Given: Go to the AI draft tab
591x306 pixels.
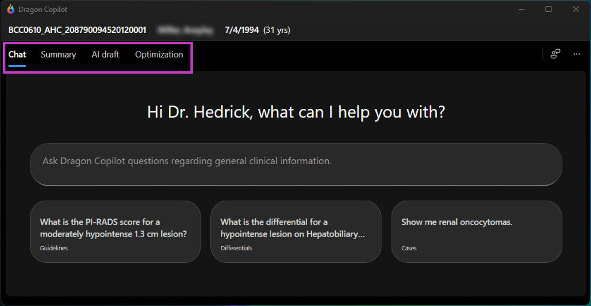Looking at the screenshot, I should click(105, 54).
